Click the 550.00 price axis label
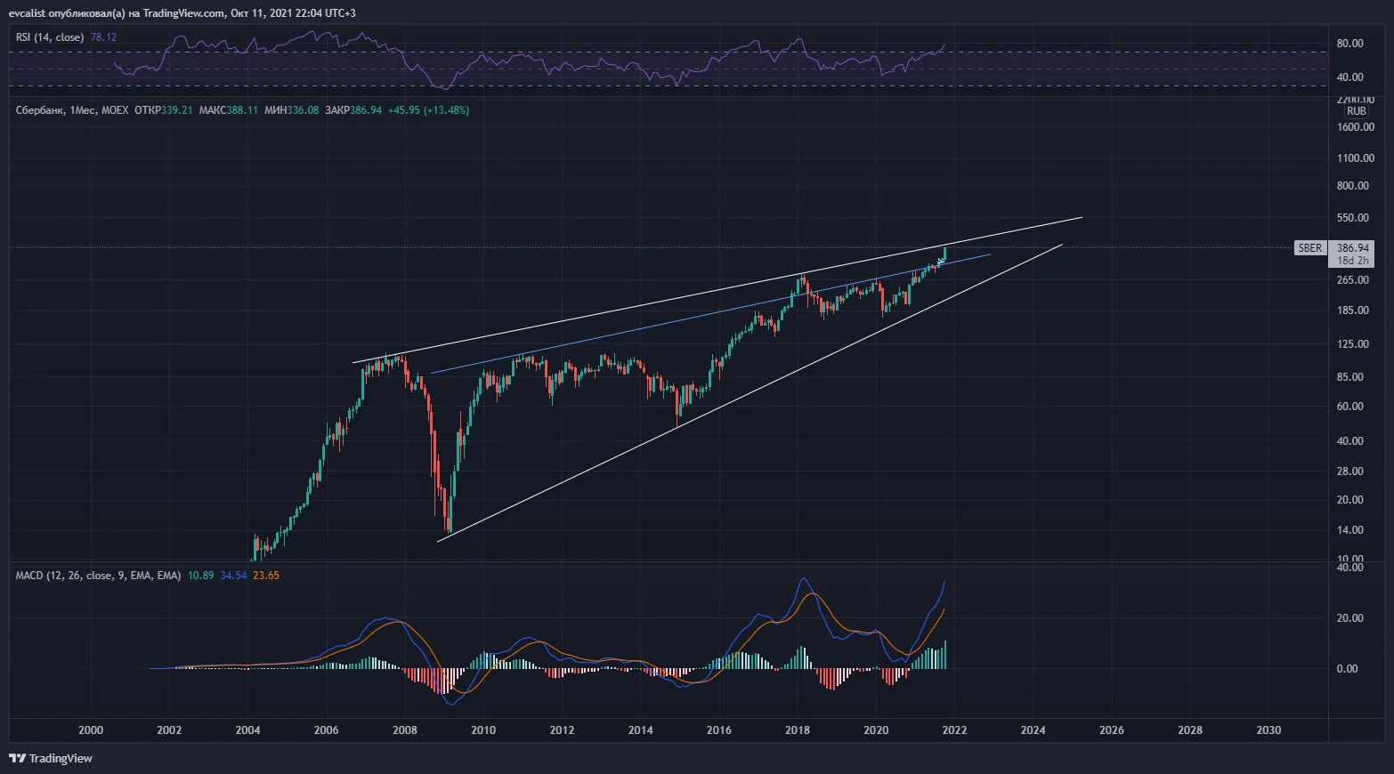Screen dimensions: 1394x774 click(1353, 218)
